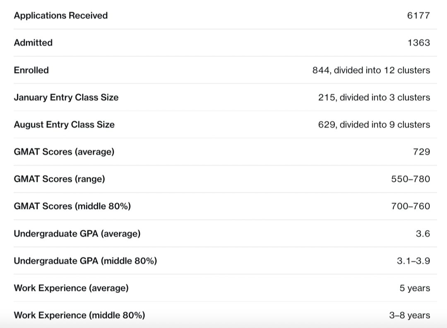The width and height of the screenshot is (447, 328).
Task: Click the Enrolled row label
Action: coord(31,70)
